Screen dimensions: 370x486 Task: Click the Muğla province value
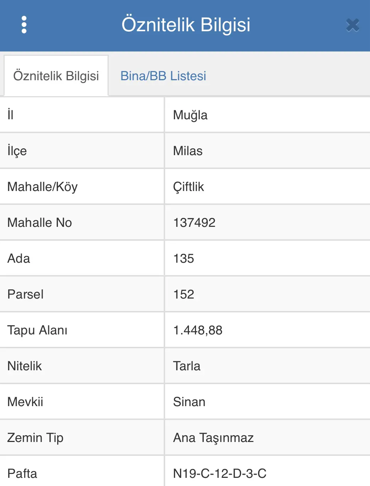(x=190, y=115)
